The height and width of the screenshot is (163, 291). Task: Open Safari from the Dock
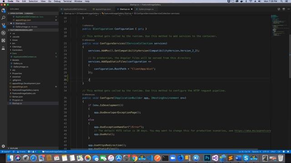point(34,158)
